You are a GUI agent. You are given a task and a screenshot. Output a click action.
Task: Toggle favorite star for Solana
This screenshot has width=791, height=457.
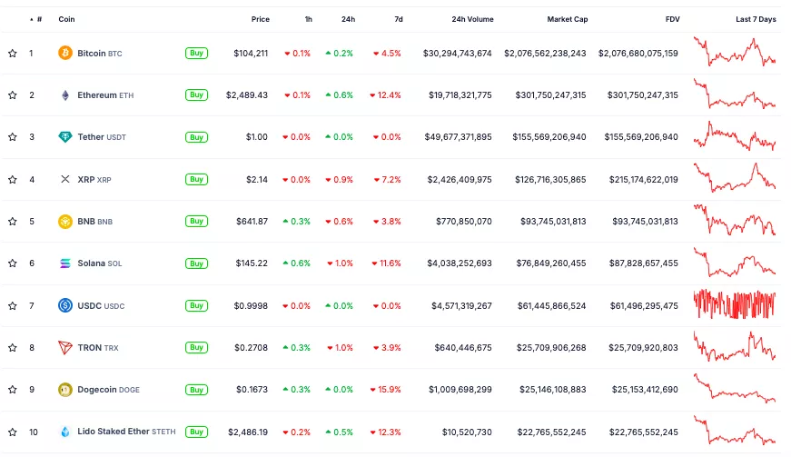point(13,263)
